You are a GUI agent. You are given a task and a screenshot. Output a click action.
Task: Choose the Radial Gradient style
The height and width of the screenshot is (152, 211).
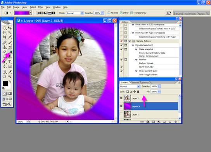pyautogui.click(x=42, y=13)
